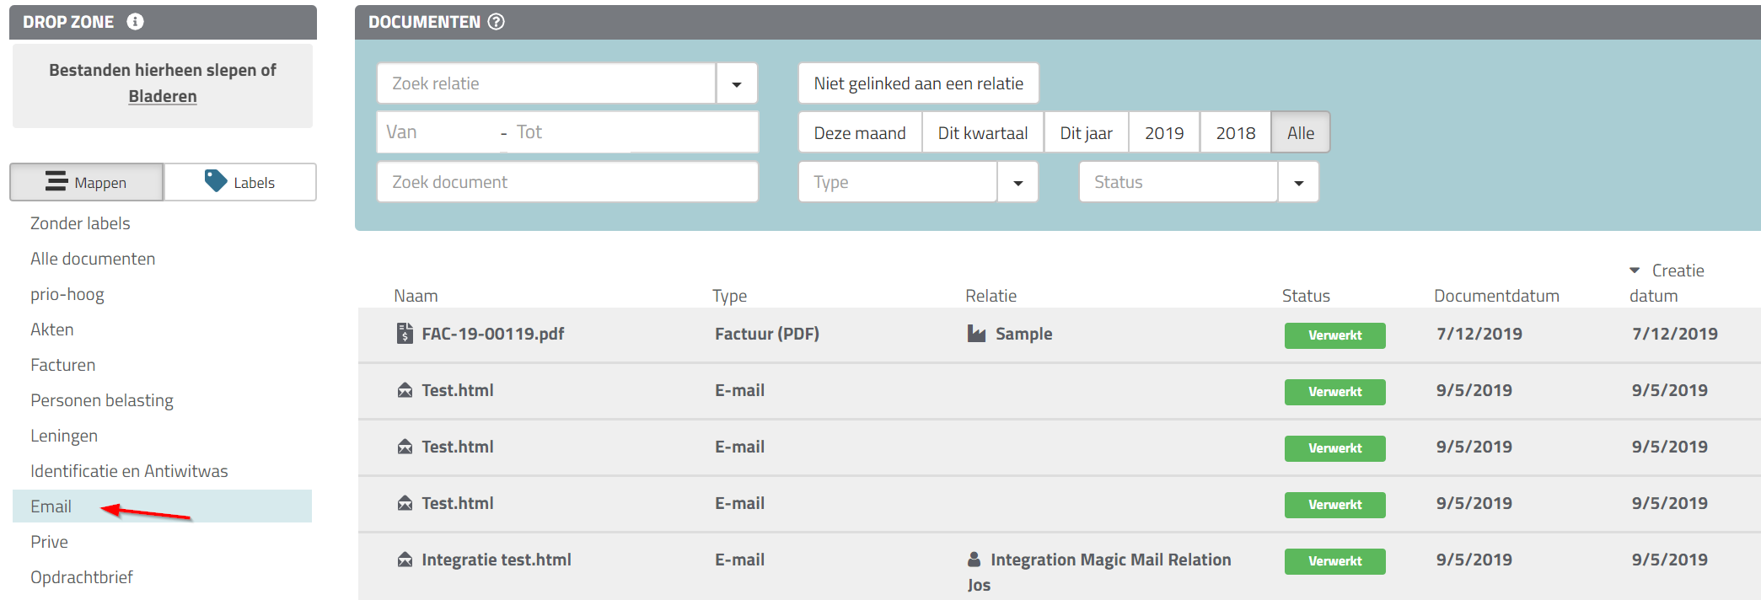Open the 'Integratie test.html' document

497,560
